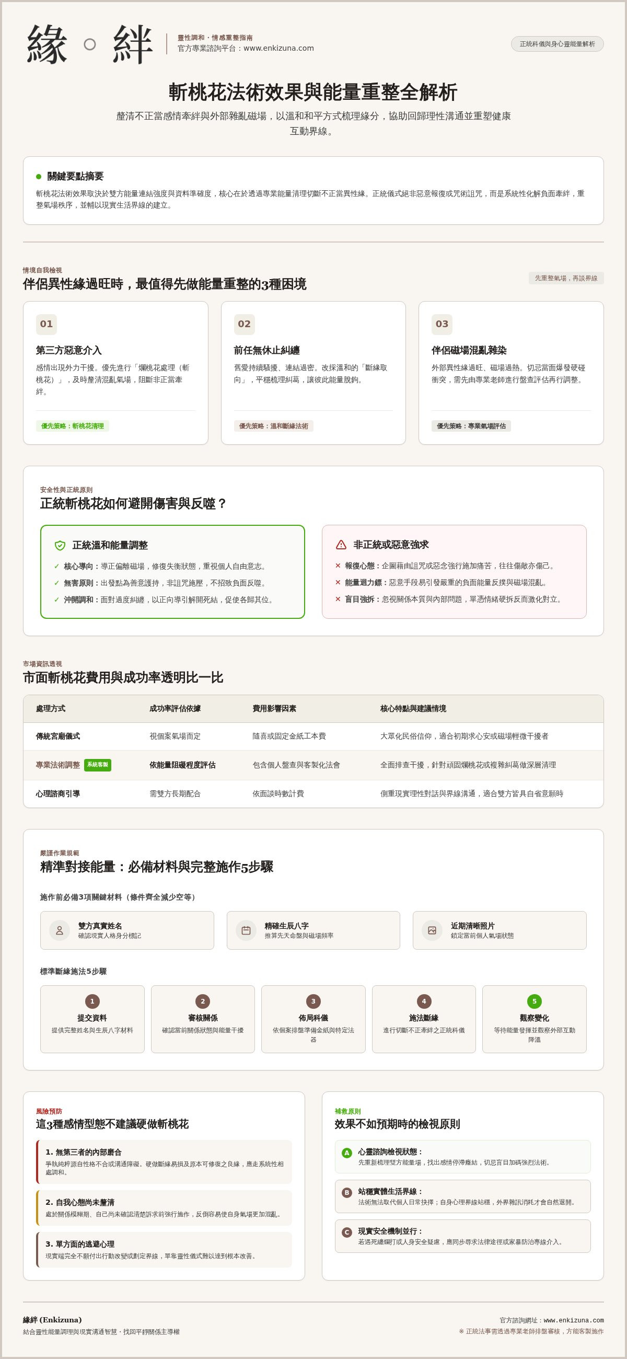The width and height of the screenshot is (627, 1359).
Task: Click the 01 number badge on 第三方惡意介入 card
Action: click(x=47, y=324)
